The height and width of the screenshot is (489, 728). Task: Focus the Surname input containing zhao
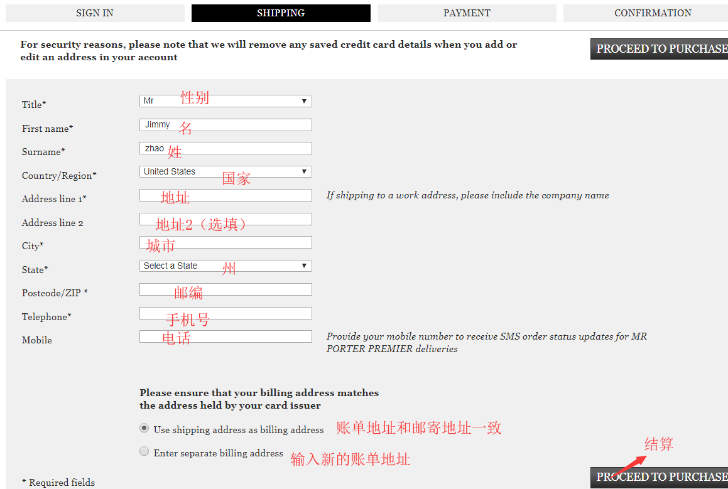(225, 148)
